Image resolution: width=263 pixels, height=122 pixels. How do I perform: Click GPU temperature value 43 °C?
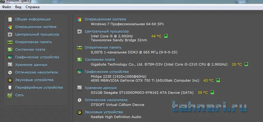click(208, 80)
